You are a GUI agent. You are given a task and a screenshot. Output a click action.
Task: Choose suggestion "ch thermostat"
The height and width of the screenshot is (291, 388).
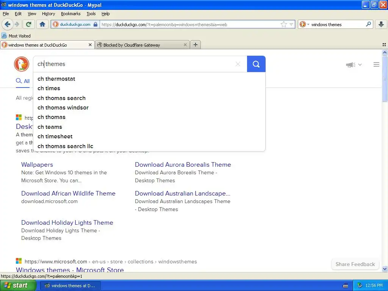[x=149, y=79]
